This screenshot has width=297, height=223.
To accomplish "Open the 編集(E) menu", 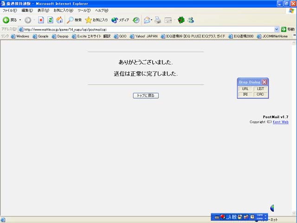I will tap(27, 10).
